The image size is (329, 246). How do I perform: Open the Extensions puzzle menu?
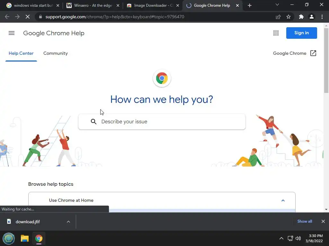pos(301,17)
